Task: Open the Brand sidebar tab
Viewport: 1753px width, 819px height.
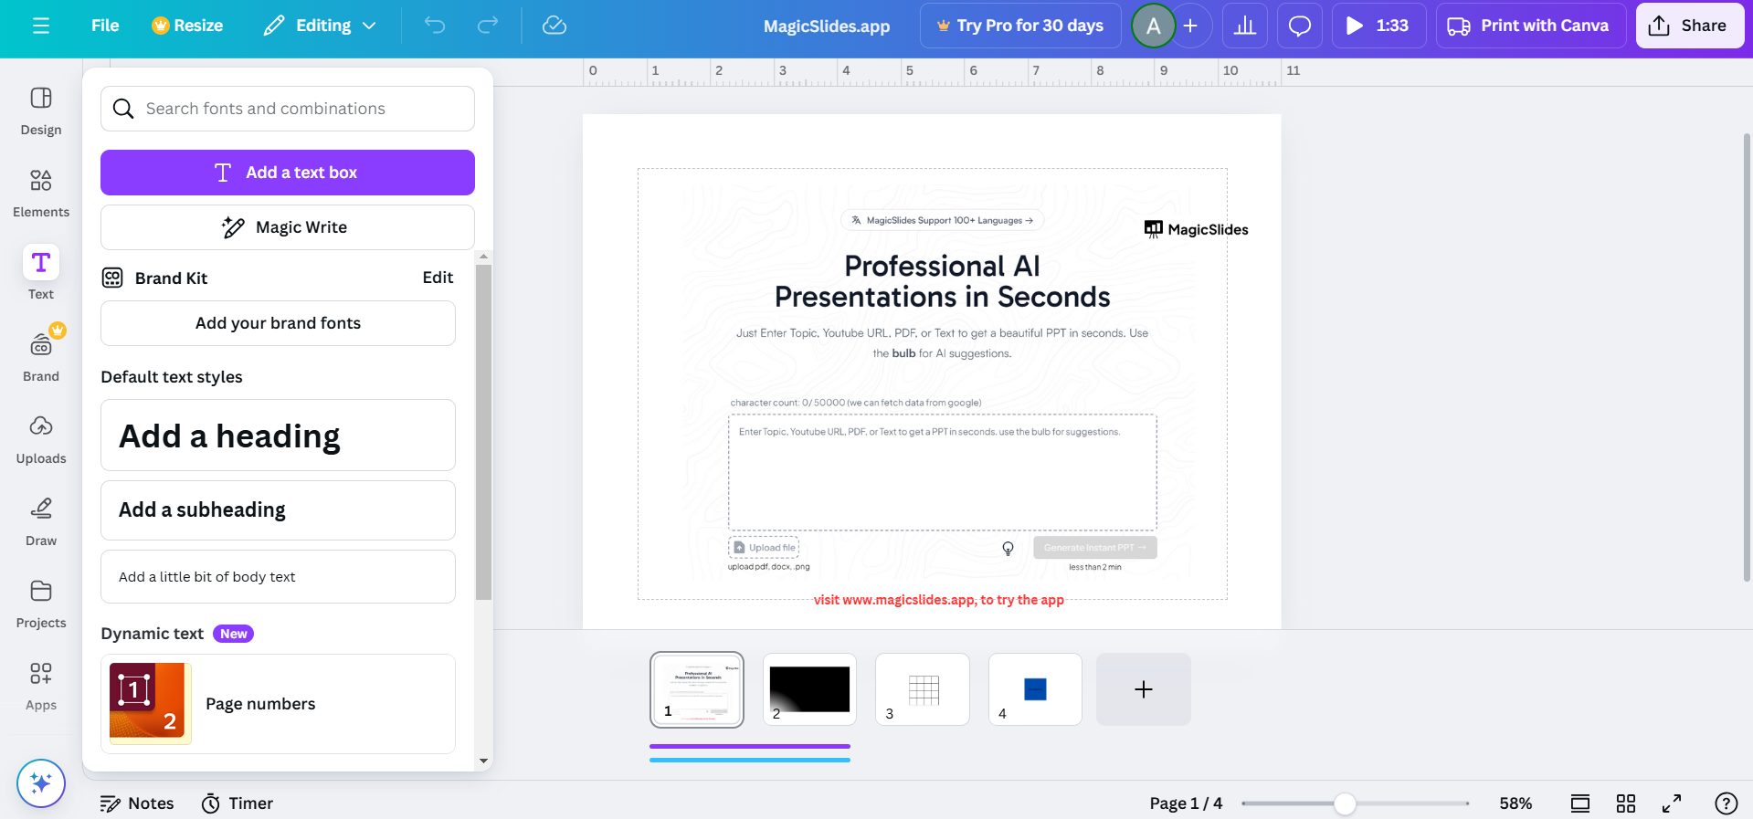Action: [x=41, y=356]
